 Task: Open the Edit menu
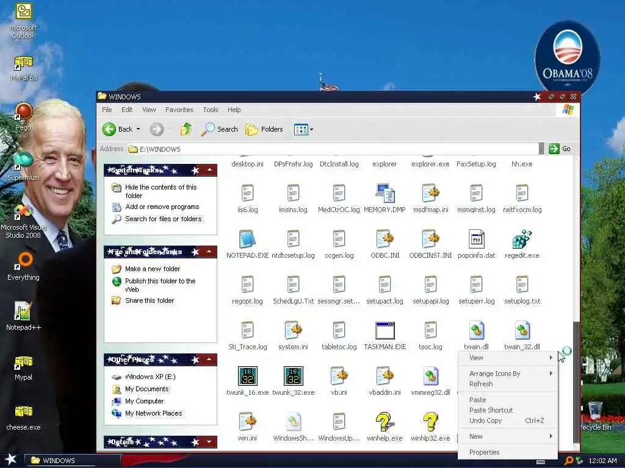tap(127, 110)
